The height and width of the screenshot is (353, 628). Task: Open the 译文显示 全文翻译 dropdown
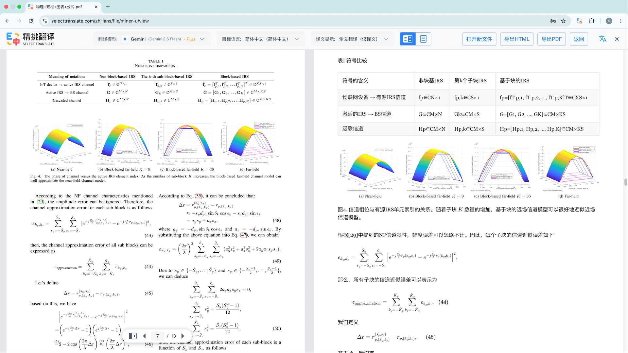(x=352, y=39)
